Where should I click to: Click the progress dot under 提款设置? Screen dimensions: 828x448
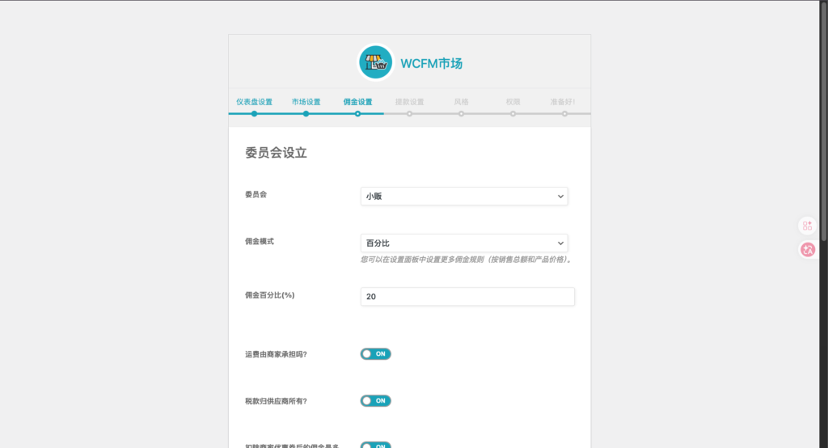409,113
